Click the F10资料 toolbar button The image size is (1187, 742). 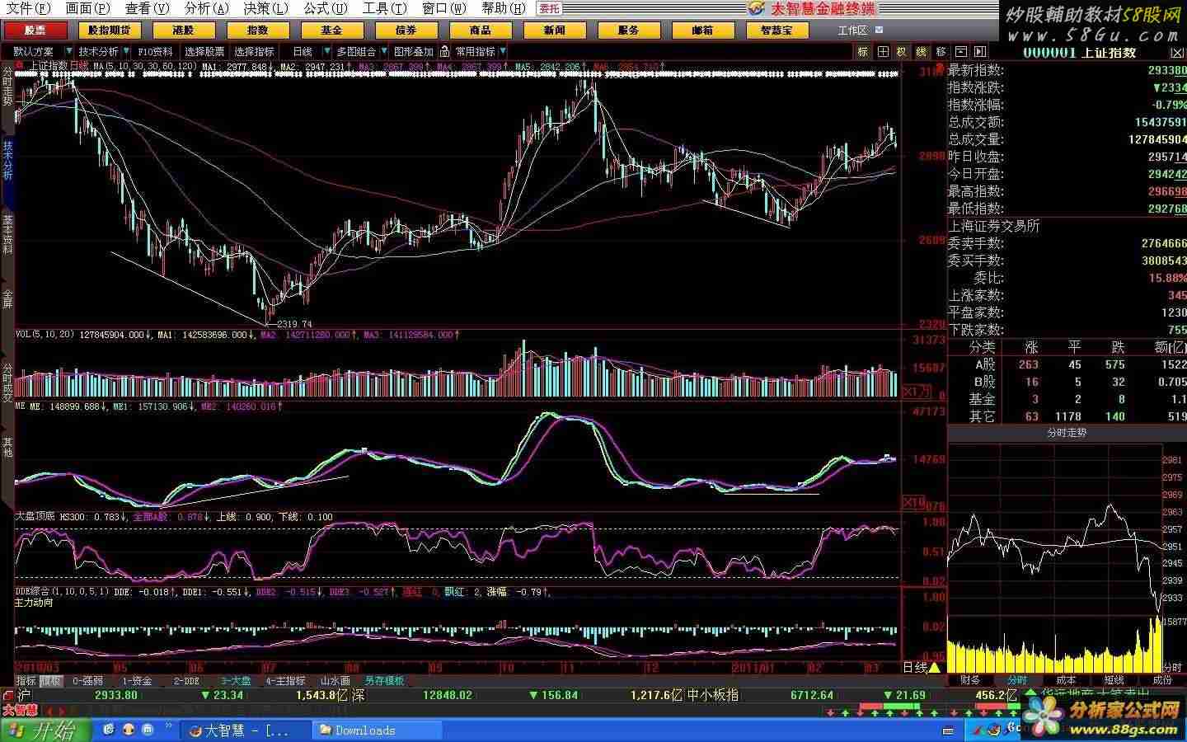click(156, 51)
